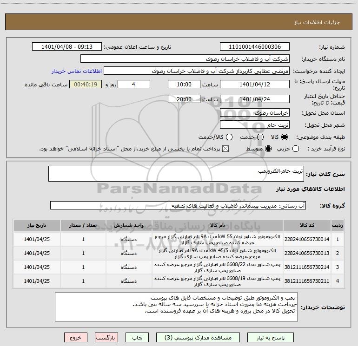
Task: Click the need date in row 1
Action: [x=37, y=239]
